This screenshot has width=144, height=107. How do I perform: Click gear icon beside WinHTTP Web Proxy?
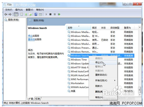click(x=69, y=67)
